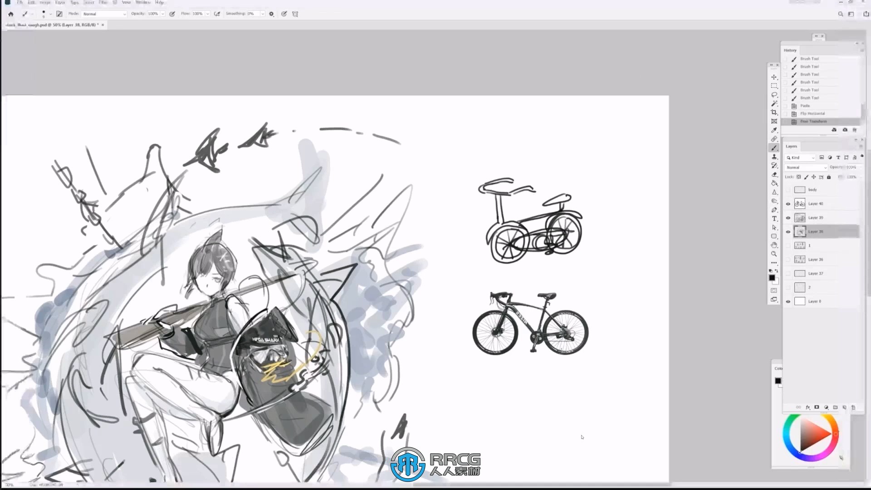Open Opacity dropdown in options bar
This screenshot has width=871, height=490.
[x=162, y=14]
